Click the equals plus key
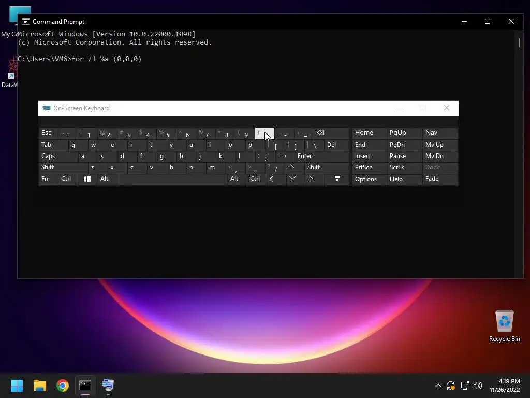Screen dimensions: 530x398 click(x=303, y=133)
